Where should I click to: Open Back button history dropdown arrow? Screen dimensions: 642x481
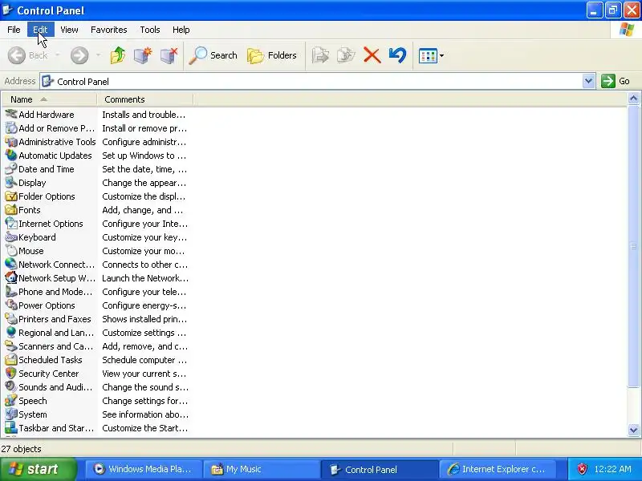click(57, 55)
